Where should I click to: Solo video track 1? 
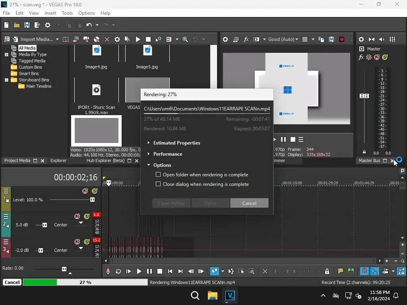95,191
